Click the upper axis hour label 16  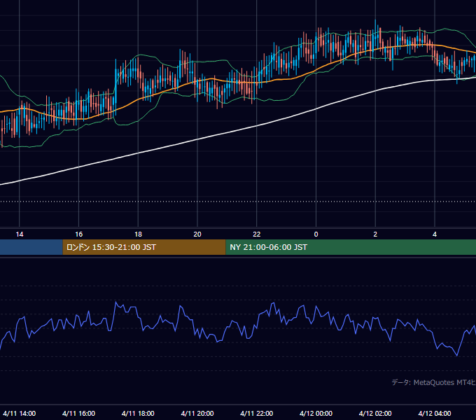pyautogui.click(x=78, y=234)
